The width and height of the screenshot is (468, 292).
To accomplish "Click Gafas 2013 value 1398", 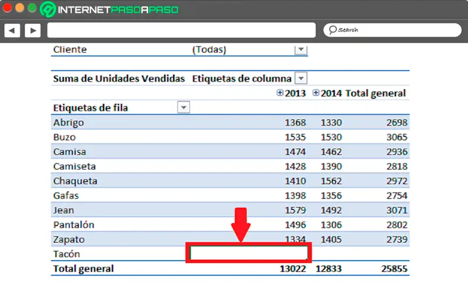I will (295, 196).
